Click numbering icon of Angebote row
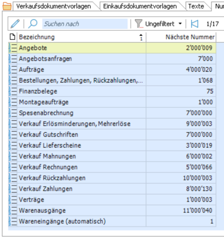Image resolution: width=224 pixels, height=238 pixels. [13, 48]
